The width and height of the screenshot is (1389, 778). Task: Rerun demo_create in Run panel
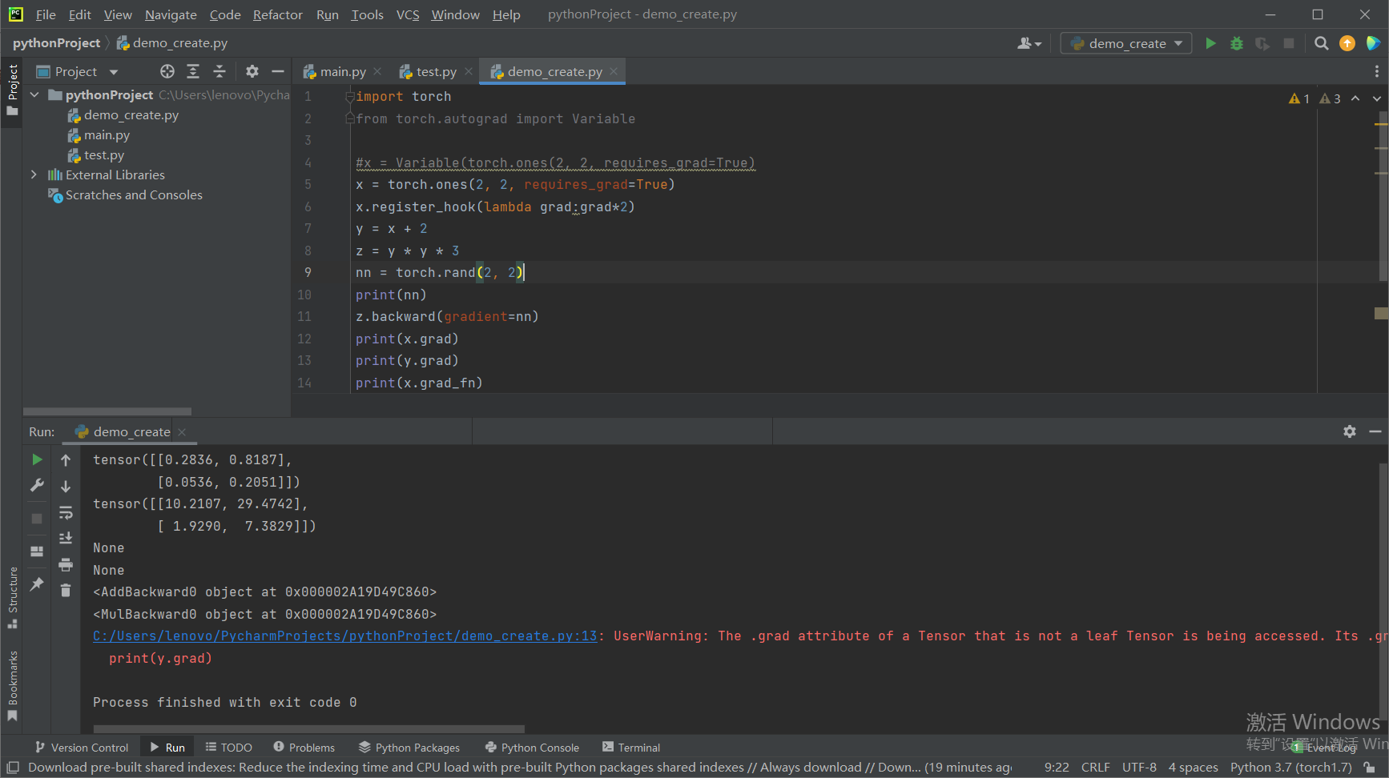coord(37,459)
